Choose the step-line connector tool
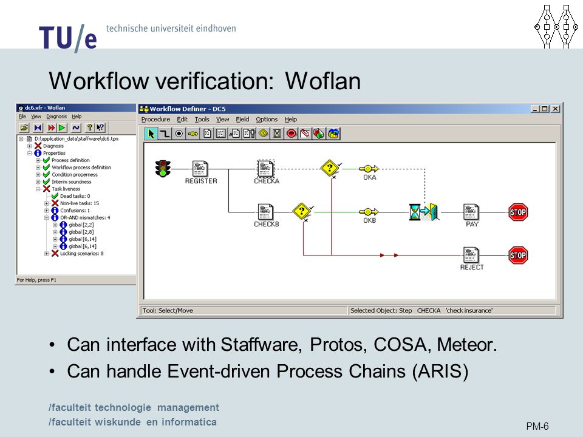 pyautogui.click(x=165, y=134)
